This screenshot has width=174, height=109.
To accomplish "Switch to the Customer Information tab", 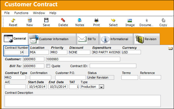I will (x=52, y=39).
